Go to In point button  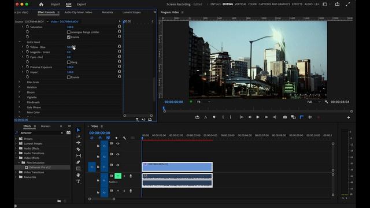click(x=242, y=117)
